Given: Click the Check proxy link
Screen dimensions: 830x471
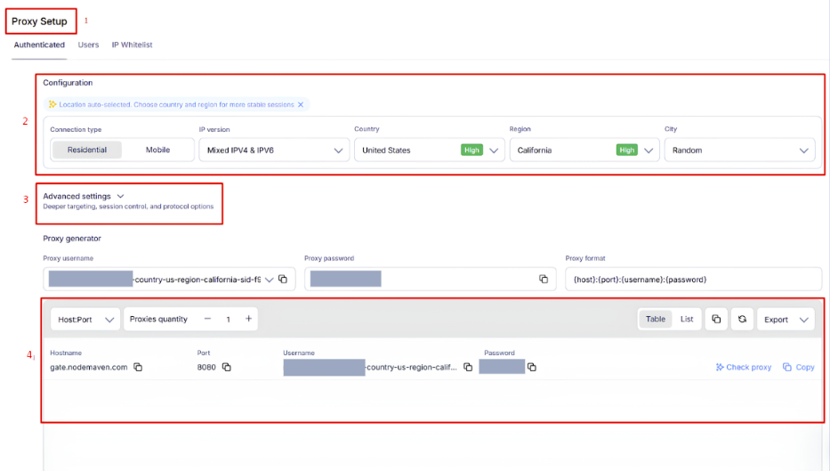Looking at the screenshot, I should click(744, 367).
